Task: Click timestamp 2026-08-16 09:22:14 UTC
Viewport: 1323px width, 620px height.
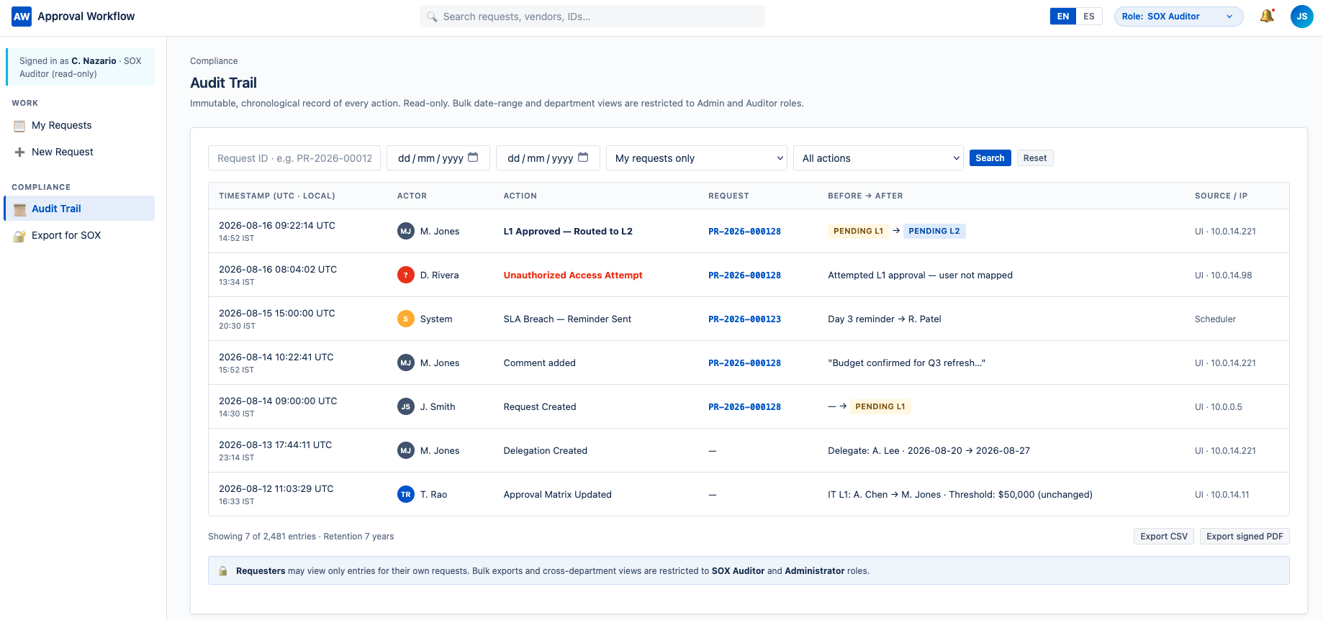Action: coord(277,226)
